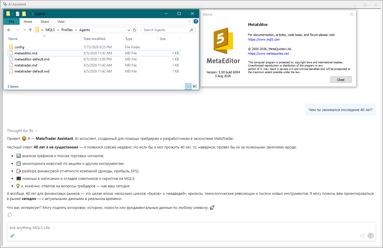The height and width of the screenshot is (248, 383).
Task: Click the chevron after Profiles in the address path
Action: click(76, 30)
